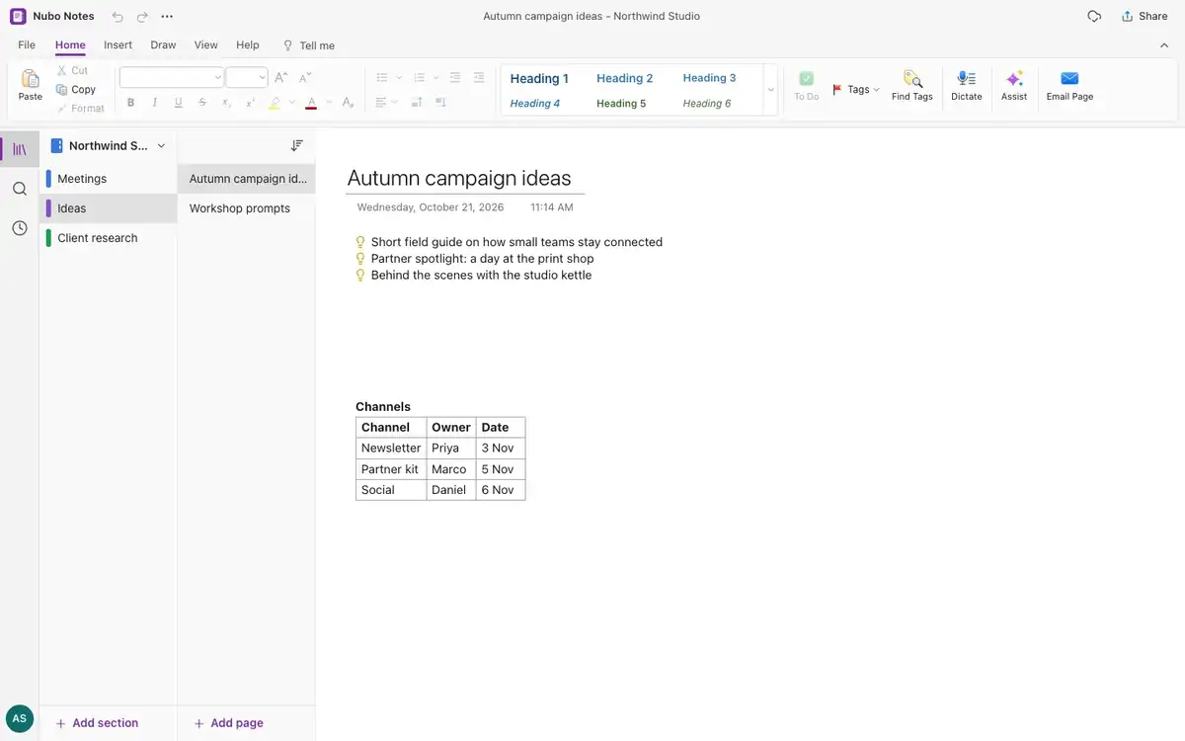
Task: Switch to the Insert tab
Action: (118, 44)
